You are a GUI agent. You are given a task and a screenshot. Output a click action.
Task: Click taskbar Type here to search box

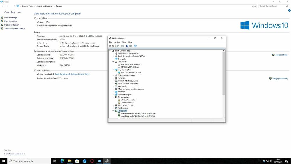click(29, 161)
